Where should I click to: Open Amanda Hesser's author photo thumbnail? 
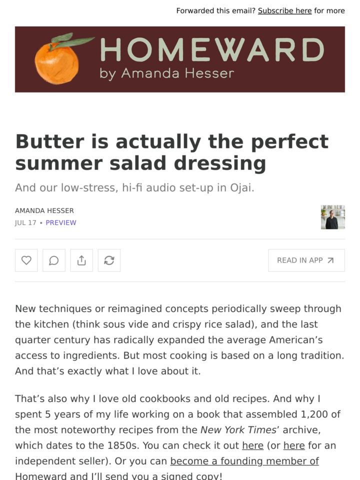coord(333,217)
